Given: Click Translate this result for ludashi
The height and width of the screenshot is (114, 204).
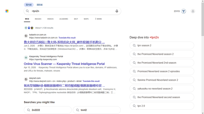Looking at the screenshot, I should click(x=67, y=38).
